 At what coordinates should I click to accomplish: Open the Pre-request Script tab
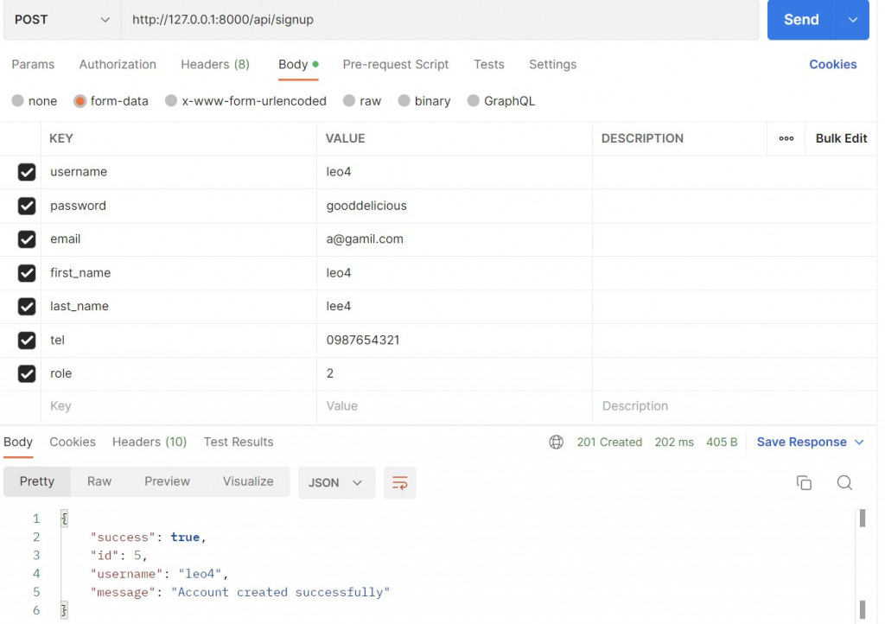coord(396,64)
